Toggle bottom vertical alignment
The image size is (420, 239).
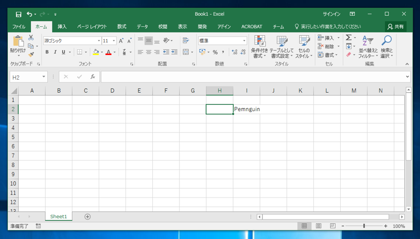coord(157,41)
